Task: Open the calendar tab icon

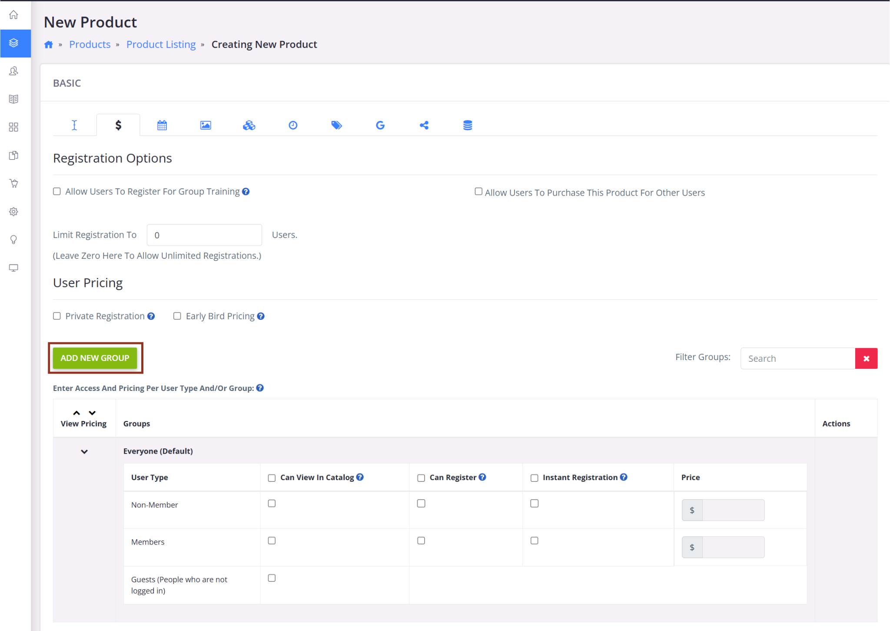Action: [x=162, y=125]
